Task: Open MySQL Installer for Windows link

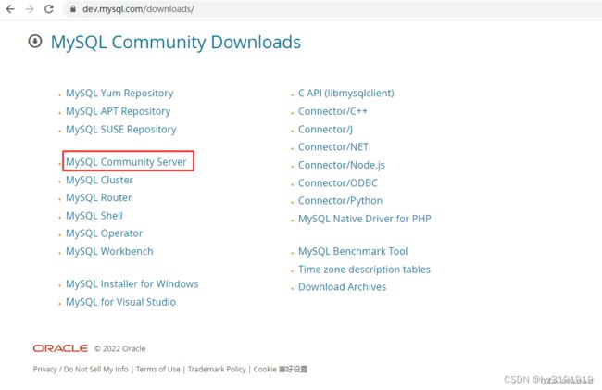Action: (132, 284)
